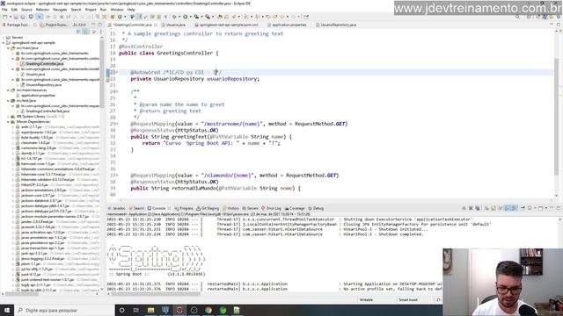This screenshot has width=563, height=316.
Task: Click the Remove Launch icon in console toolbar
Action: point(471,208)
